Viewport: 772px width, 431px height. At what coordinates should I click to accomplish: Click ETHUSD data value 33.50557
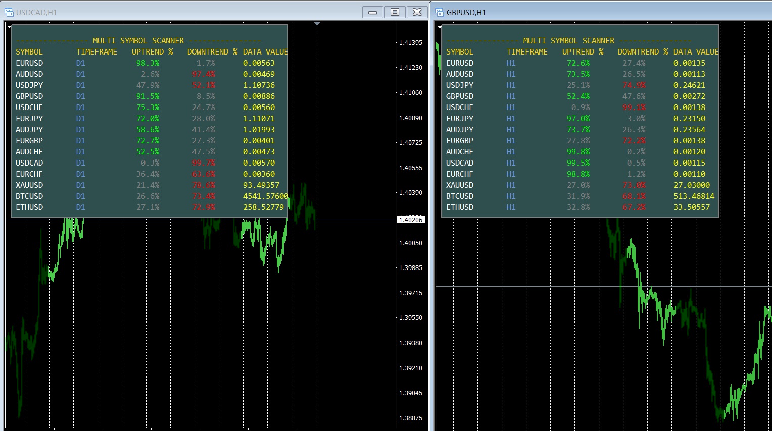pos(691,207)
